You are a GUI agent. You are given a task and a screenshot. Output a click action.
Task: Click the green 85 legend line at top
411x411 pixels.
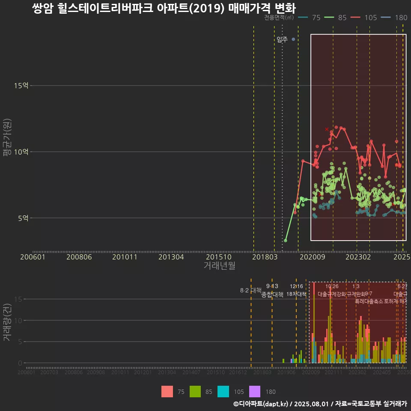click(329, 18)
